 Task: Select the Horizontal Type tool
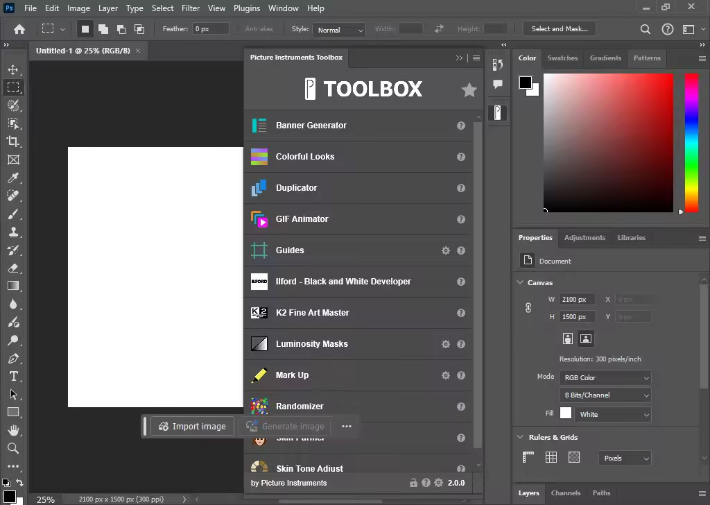pyautogui.click(x=13, y=377)
